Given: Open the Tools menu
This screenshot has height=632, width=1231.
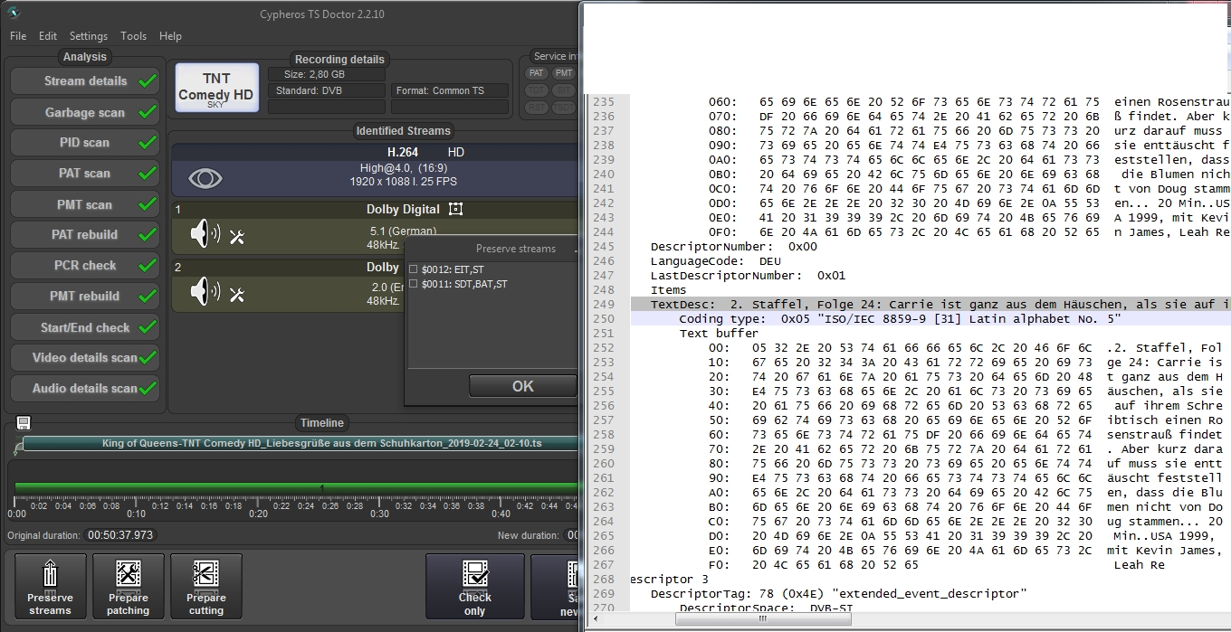Looking at the screenshot, I should (133, 36).
